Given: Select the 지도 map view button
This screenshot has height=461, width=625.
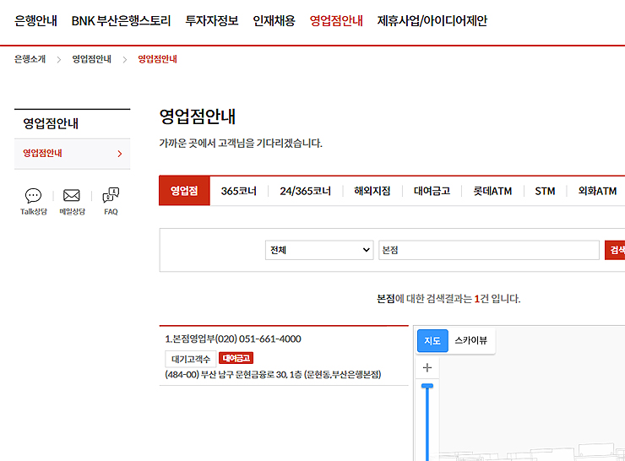Looking at the screenshot, I should pos(432,340).
